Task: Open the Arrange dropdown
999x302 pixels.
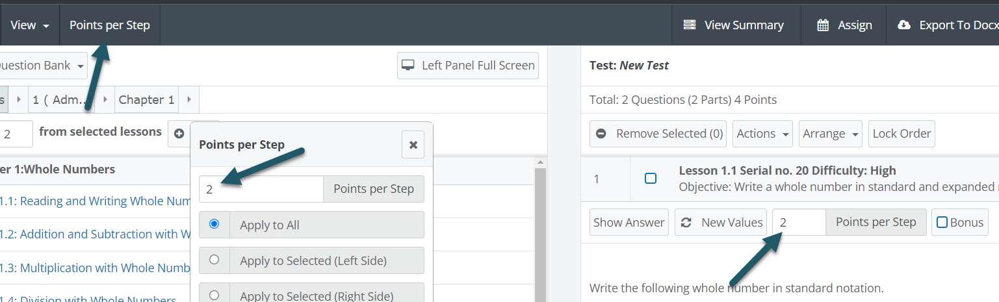Action: pyautogui.click(x=830, y=134)
